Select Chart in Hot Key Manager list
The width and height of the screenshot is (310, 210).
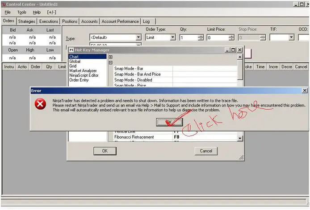click(x=88, y=57)
